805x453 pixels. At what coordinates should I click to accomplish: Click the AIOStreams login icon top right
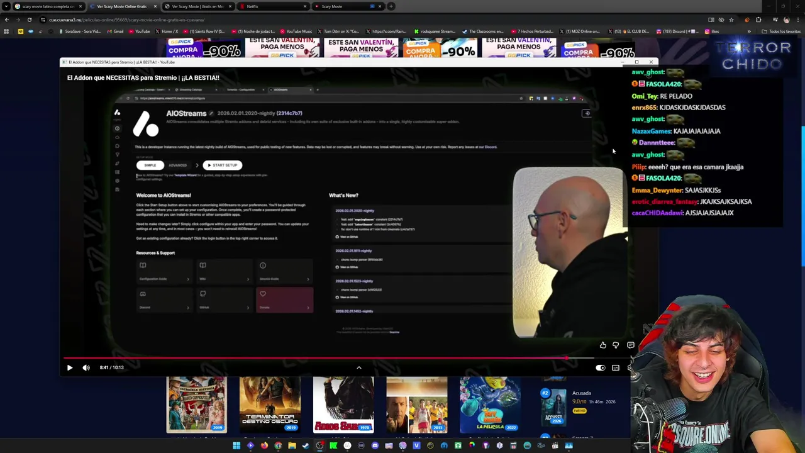pos(586,113)
